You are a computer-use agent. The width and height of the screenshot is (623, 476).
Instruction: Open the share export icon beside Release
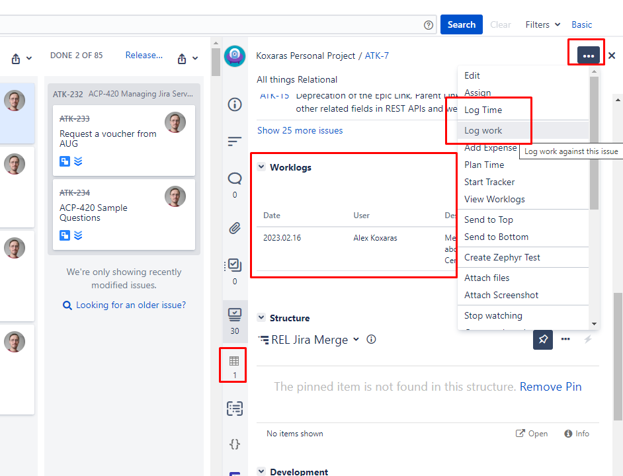click(182, 59)
